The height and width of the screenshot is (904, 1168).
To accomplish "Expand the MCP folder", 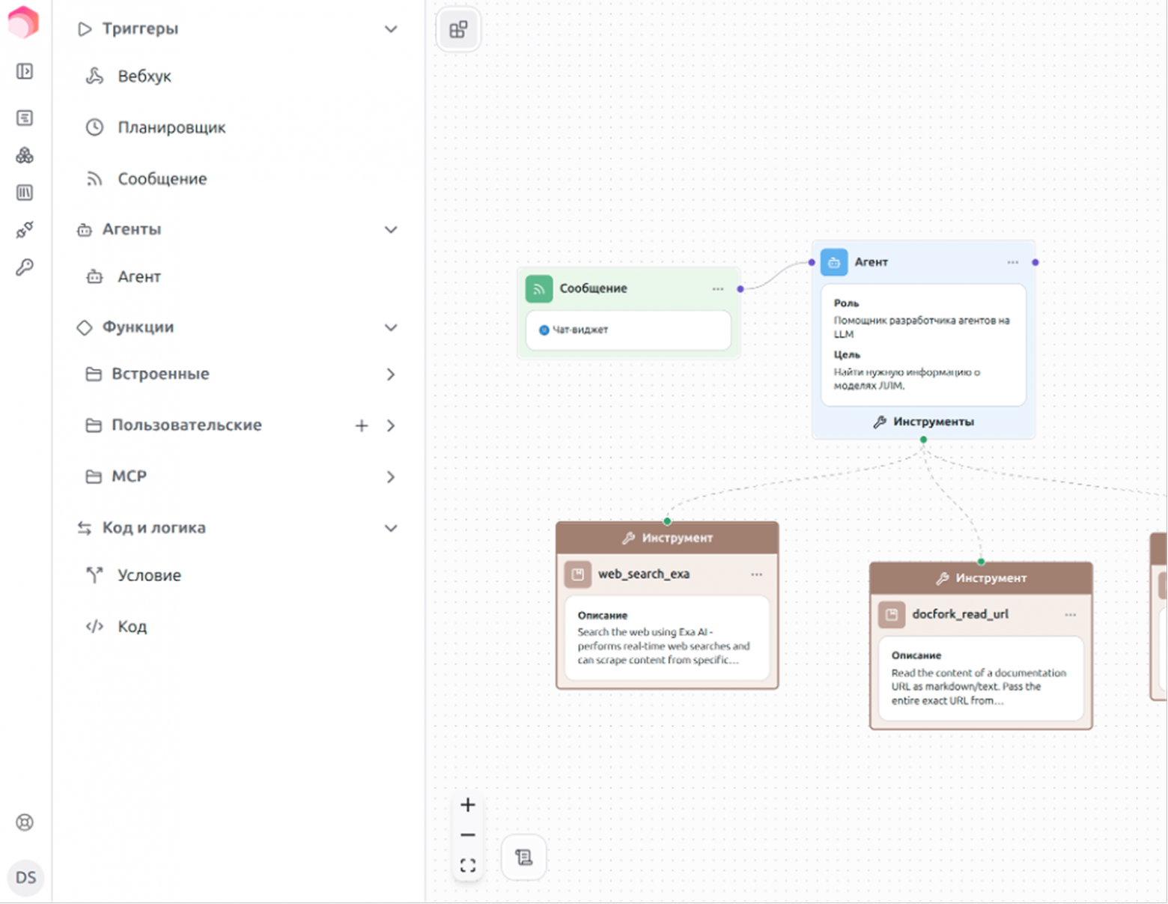I will 391,477.
